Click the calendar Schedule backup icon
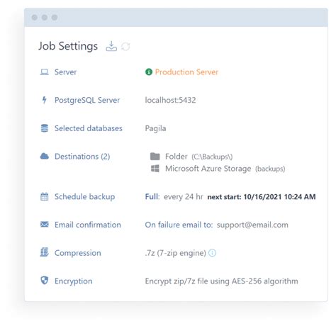Screen dimensions: 336x326 pyautogui.click(x=45, y=196)
